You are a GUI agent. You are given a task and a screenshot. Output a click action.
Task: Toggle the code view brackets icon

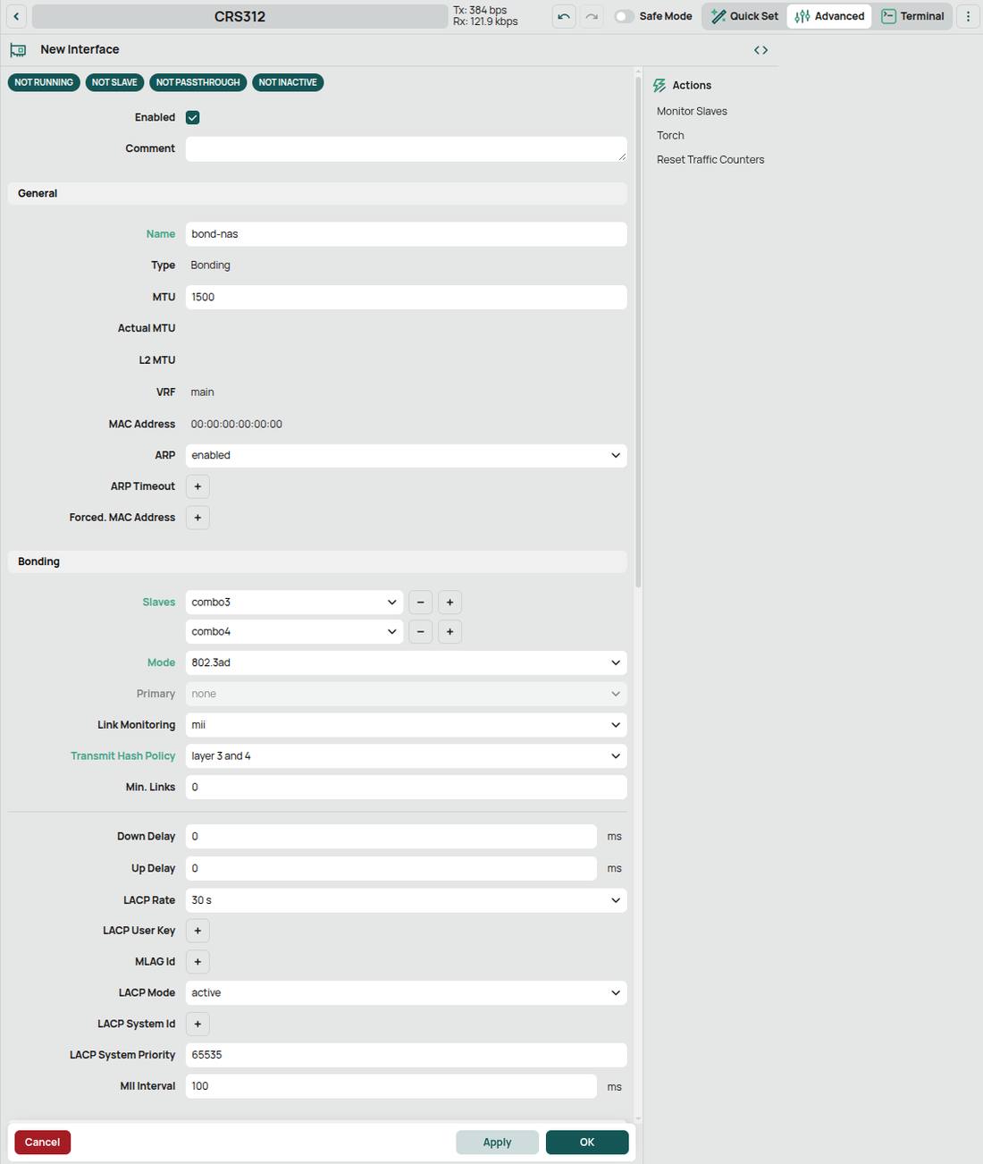click(x=760, y=50)
